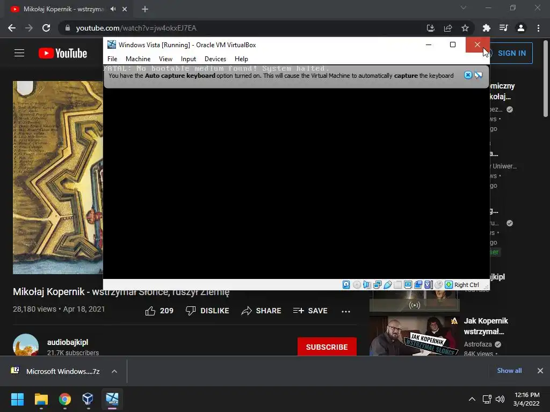Open the taskbar volume control
The image size is (550, 412).
click(x=500, y=399)
